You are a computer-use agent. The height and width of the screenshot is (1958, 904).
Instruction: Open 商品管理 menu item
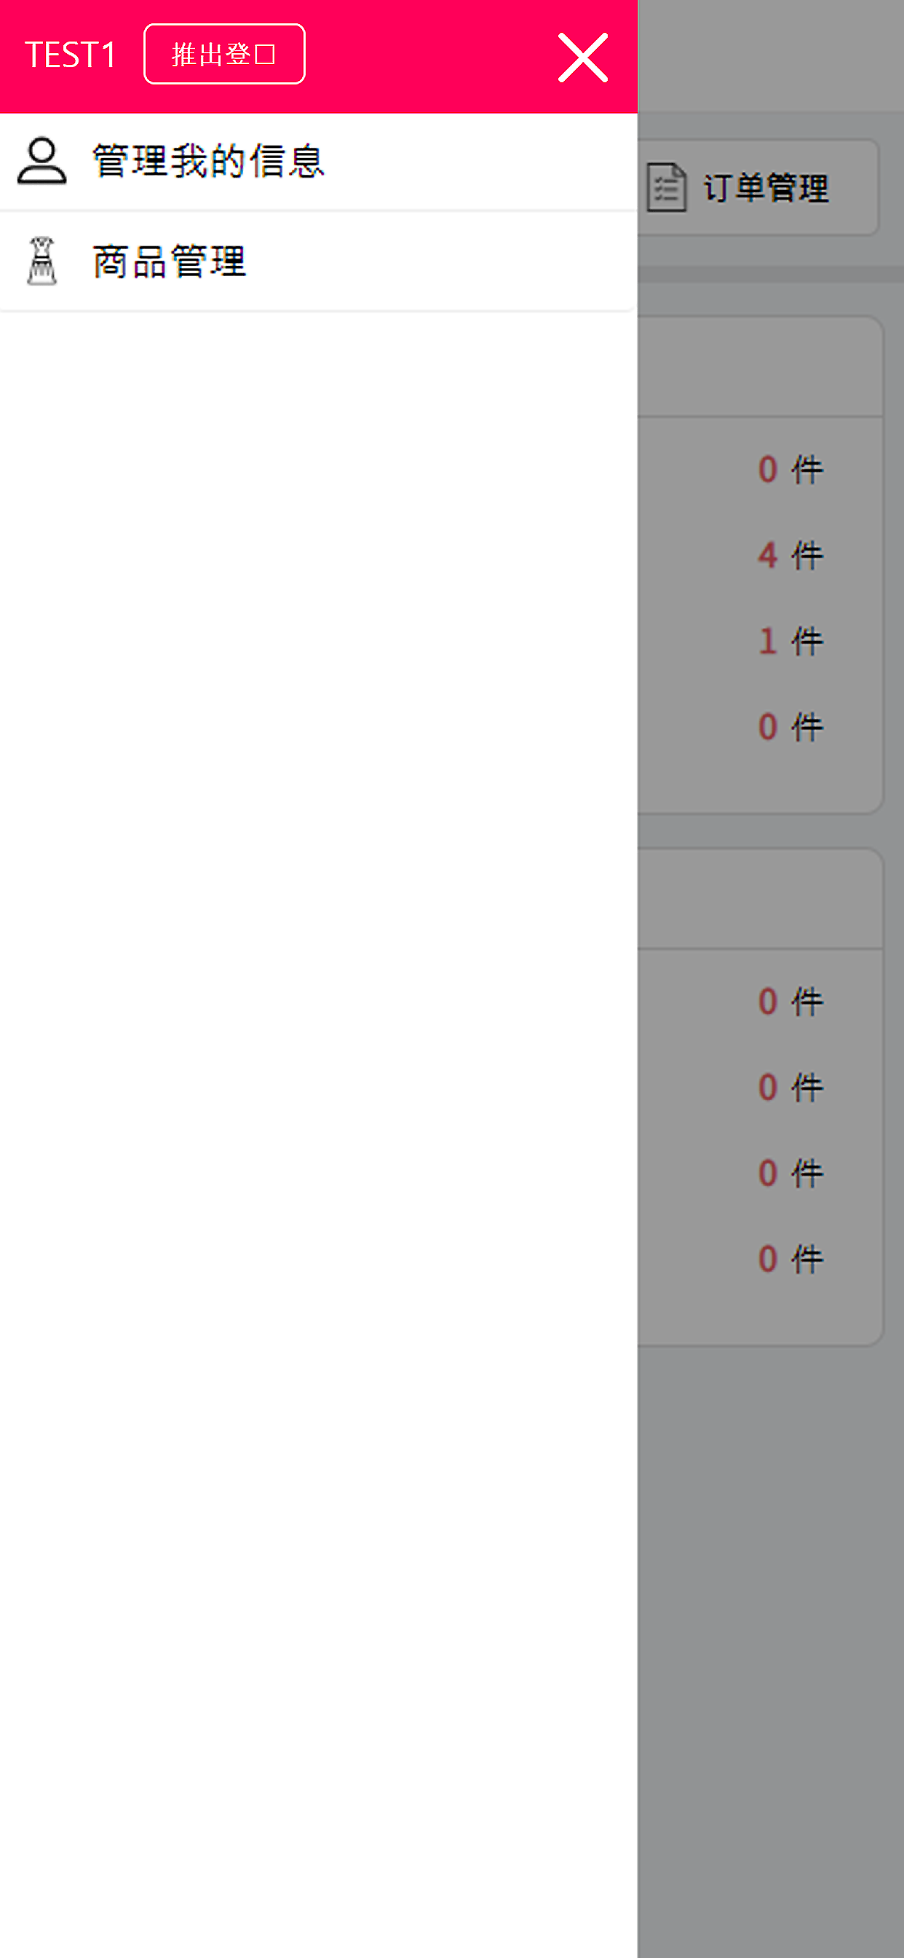point(317,261)
